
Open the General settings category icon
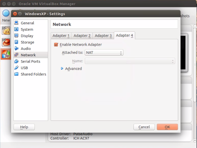pos(16,23)
